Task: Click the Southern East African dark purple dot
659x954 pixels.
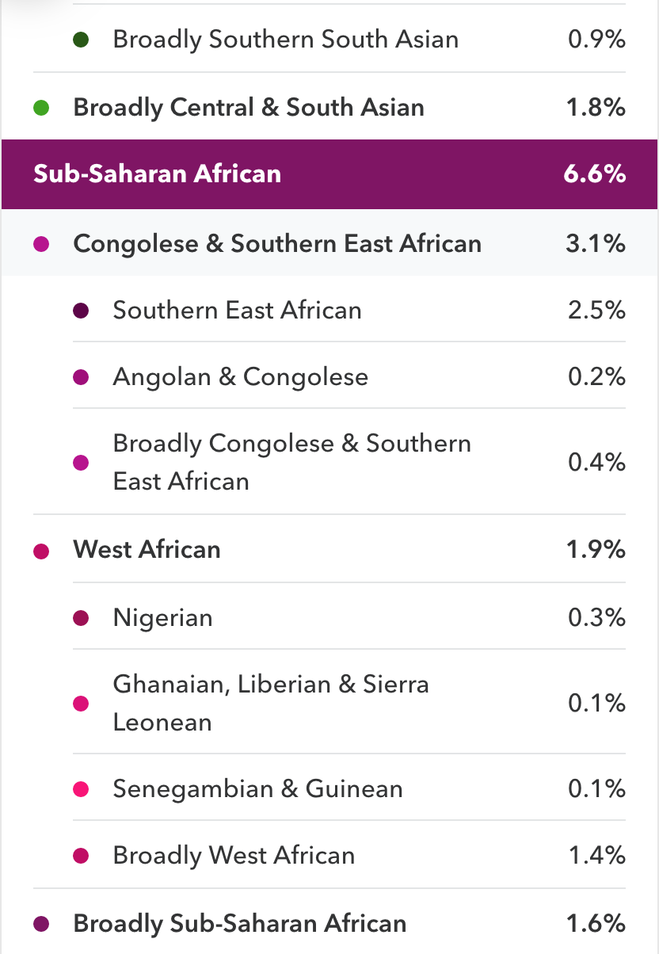Action: coord(80,311)
